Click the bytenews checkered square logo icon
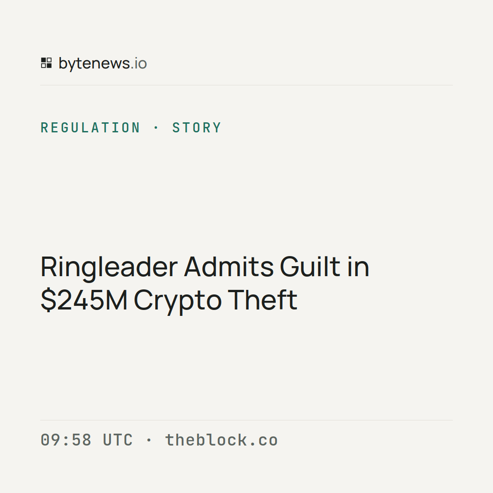 46,63
